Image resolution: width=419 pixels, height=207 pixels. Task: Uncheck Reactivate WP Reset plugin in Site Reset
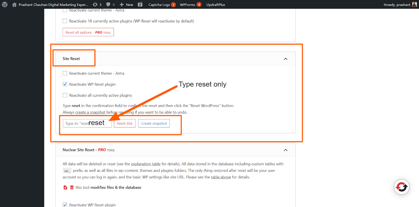point(65,84)
